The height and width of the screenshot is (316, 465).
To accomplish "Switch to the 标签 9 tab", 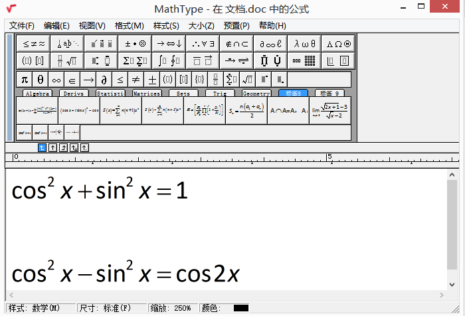I will (x=329, y=94).
